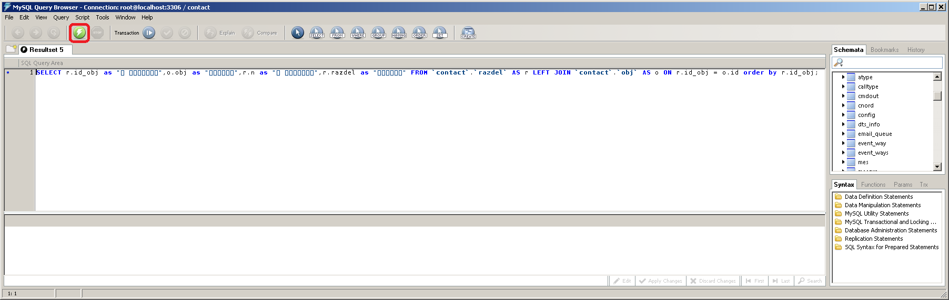Expand the dts_info table node

(843, 124)
